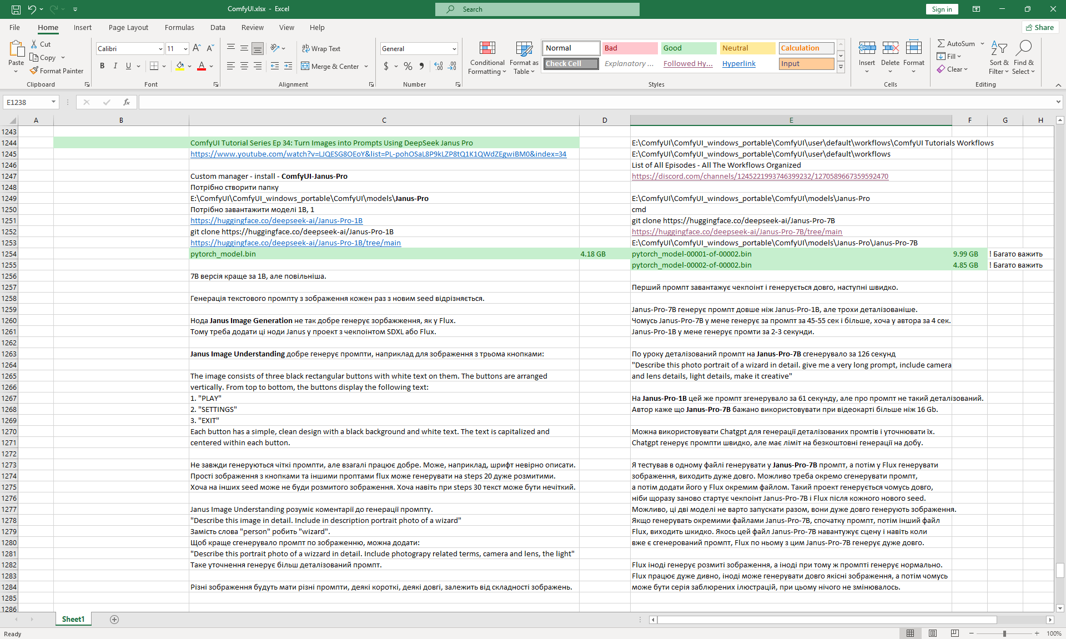Image resolution: width=1066 pixels, height=639 pixels.
Task: Click the Search box in title bar
Action: pos(537,9)
